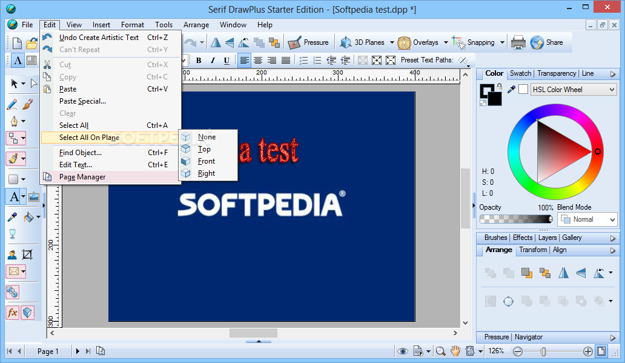Select the Pan hand tool in status bar

pos(455,351)
